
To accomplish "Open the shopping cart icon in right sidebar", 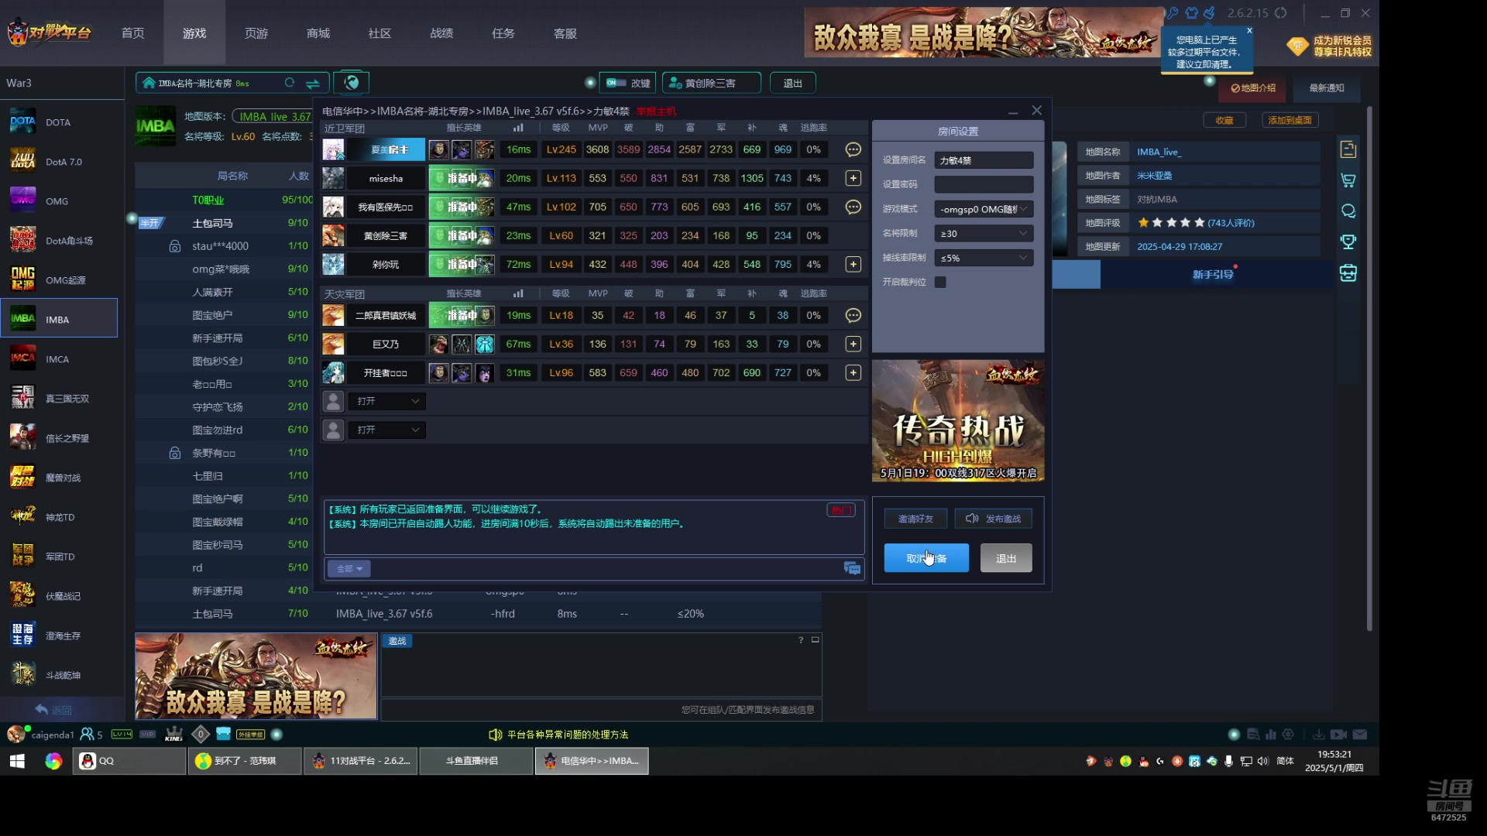I will tap(1348, 180).
